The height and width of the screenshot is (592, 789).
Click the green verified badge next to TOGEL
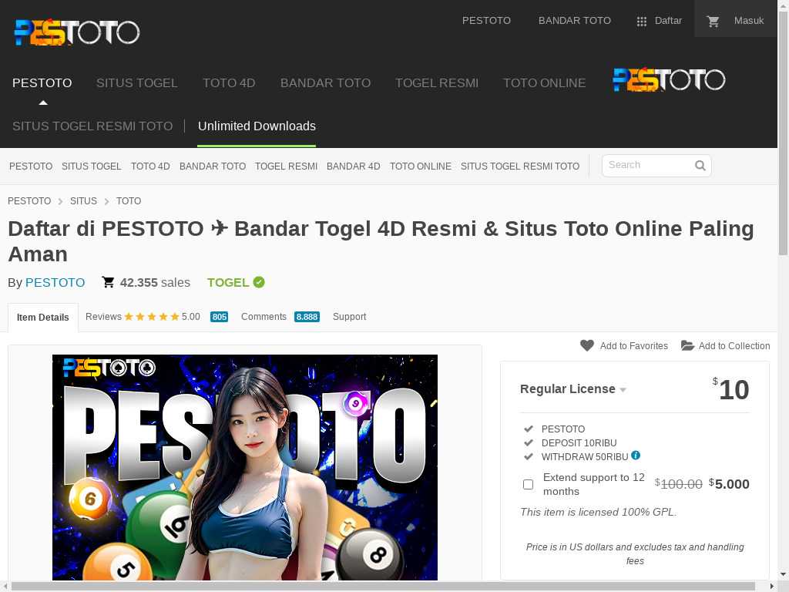(259, 282)
